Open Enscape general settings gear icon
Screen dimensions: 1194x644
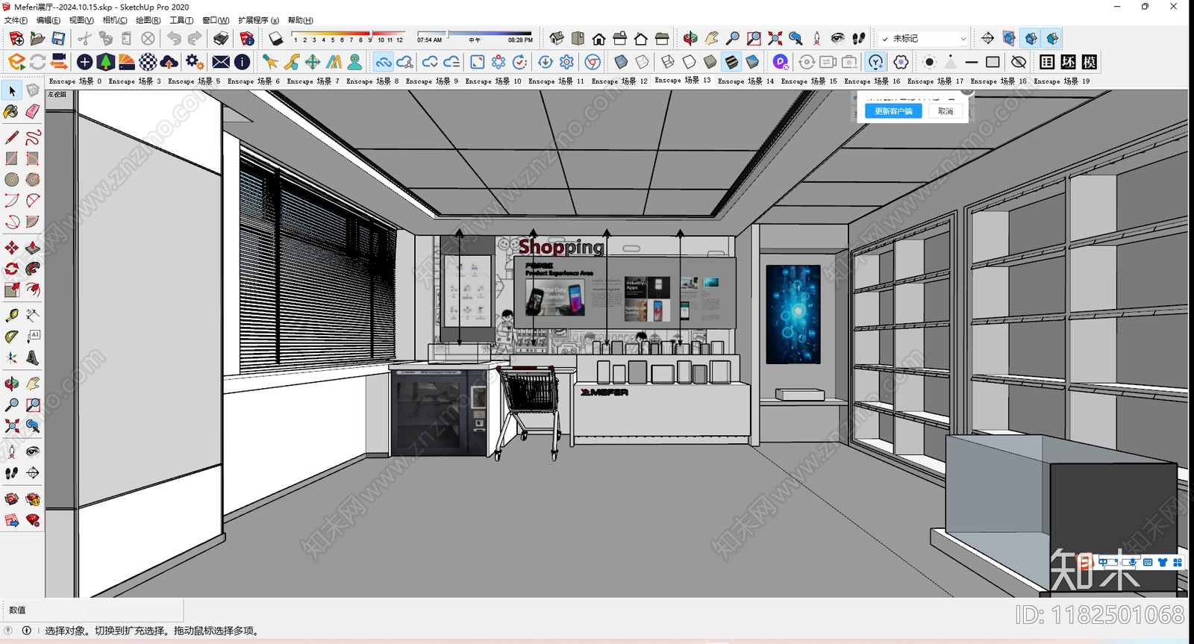point(195,62)
